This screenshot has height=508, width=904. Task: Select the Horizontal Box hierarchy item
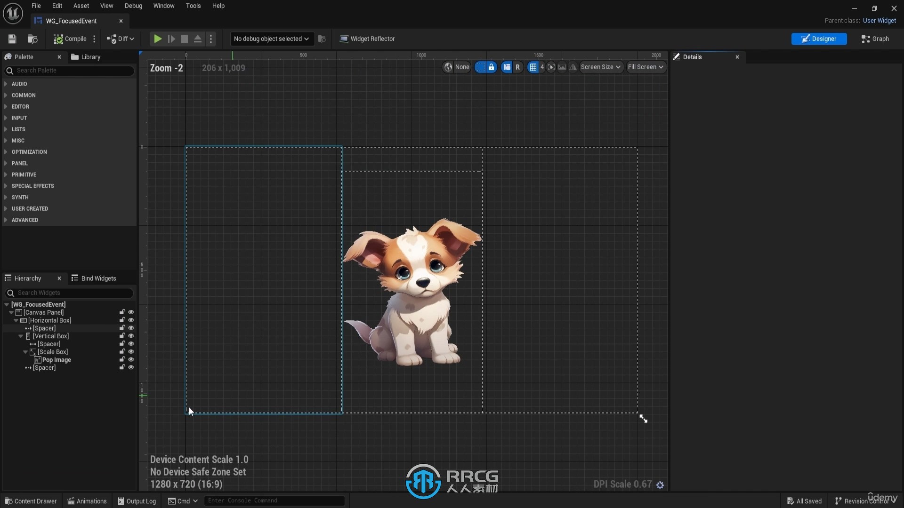[x=49, y=320]
